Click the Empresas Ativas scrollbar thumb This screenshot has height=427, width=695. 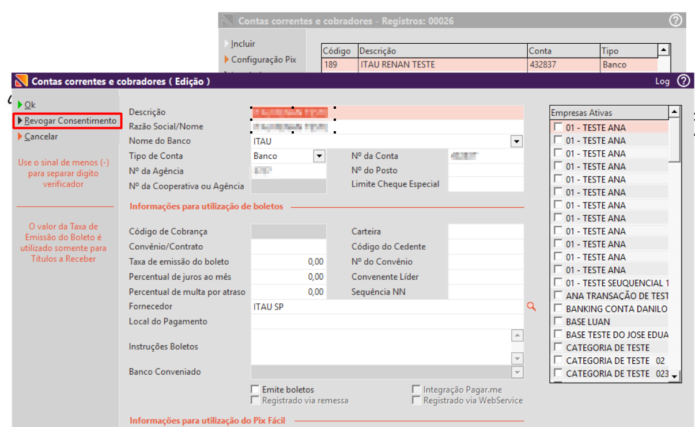pyautogui.click(x=674, y=140)
